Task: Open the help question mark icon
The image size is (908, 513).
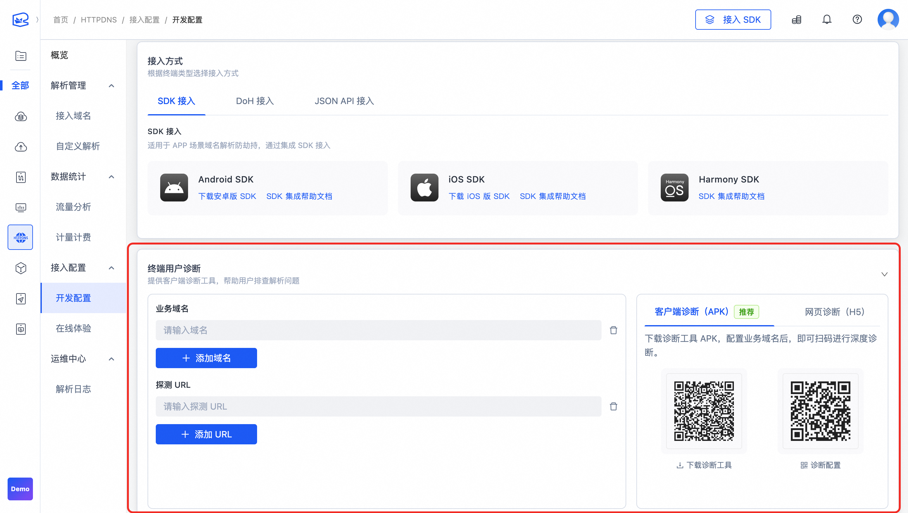Action: tap(857, 20)
